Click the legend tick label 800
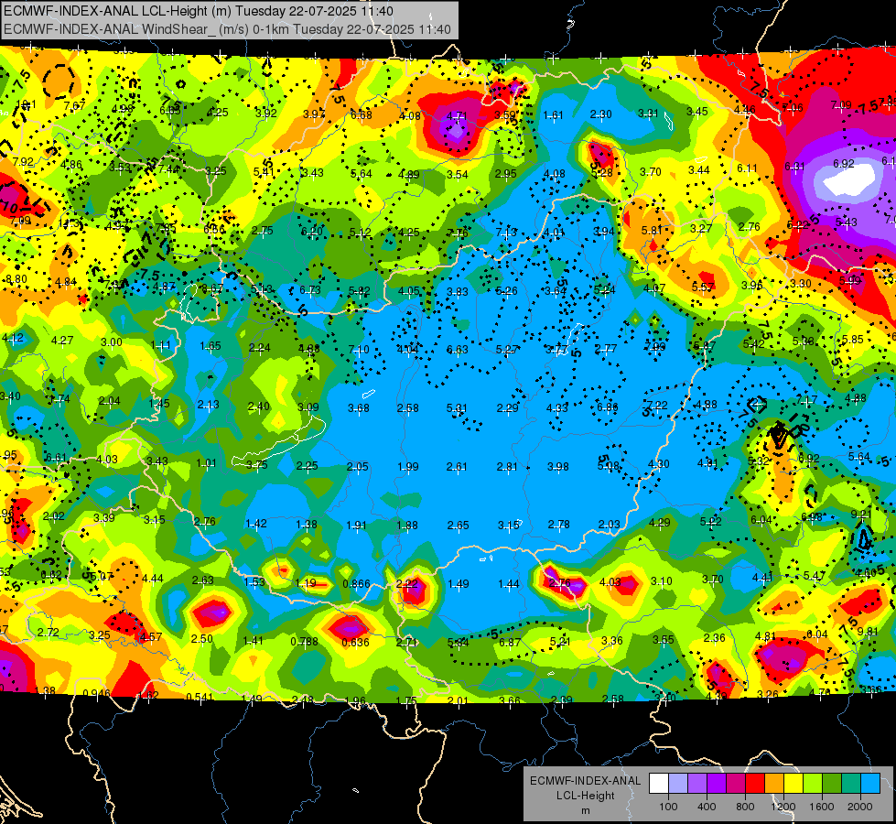The width and height of the screenshot is (896, 824). tap(745, 807)
